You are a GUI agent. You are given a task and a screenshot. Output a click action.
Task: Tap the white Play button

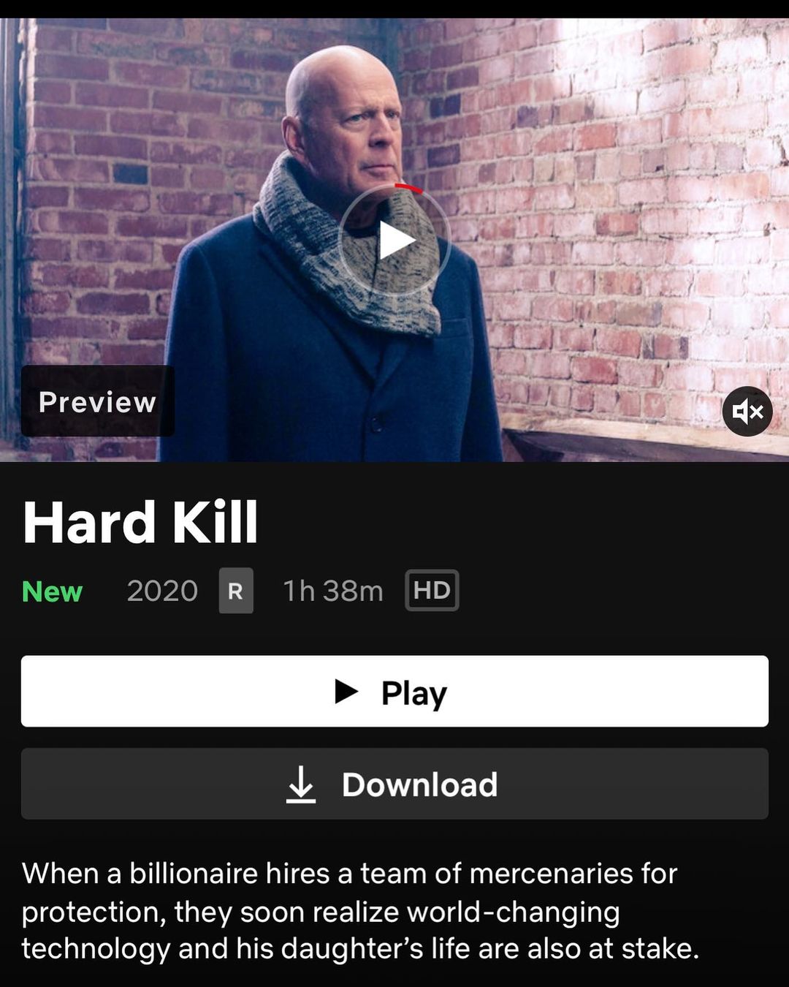(394, 691)
